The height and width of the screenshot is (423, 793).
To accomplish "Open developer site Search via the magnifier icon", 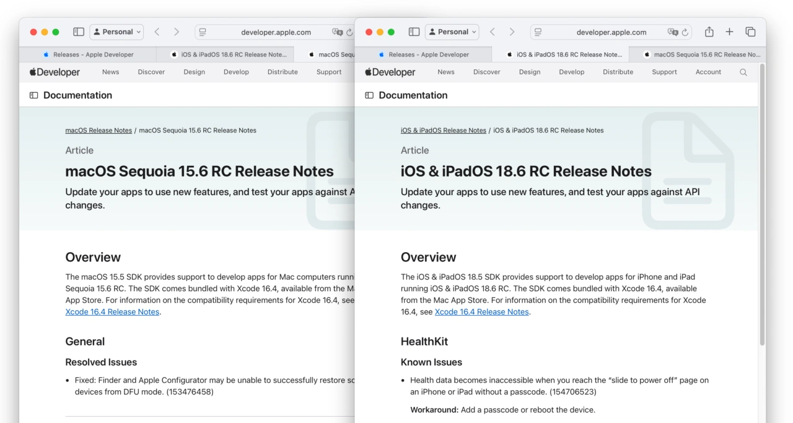I will (x=743, y=72).
